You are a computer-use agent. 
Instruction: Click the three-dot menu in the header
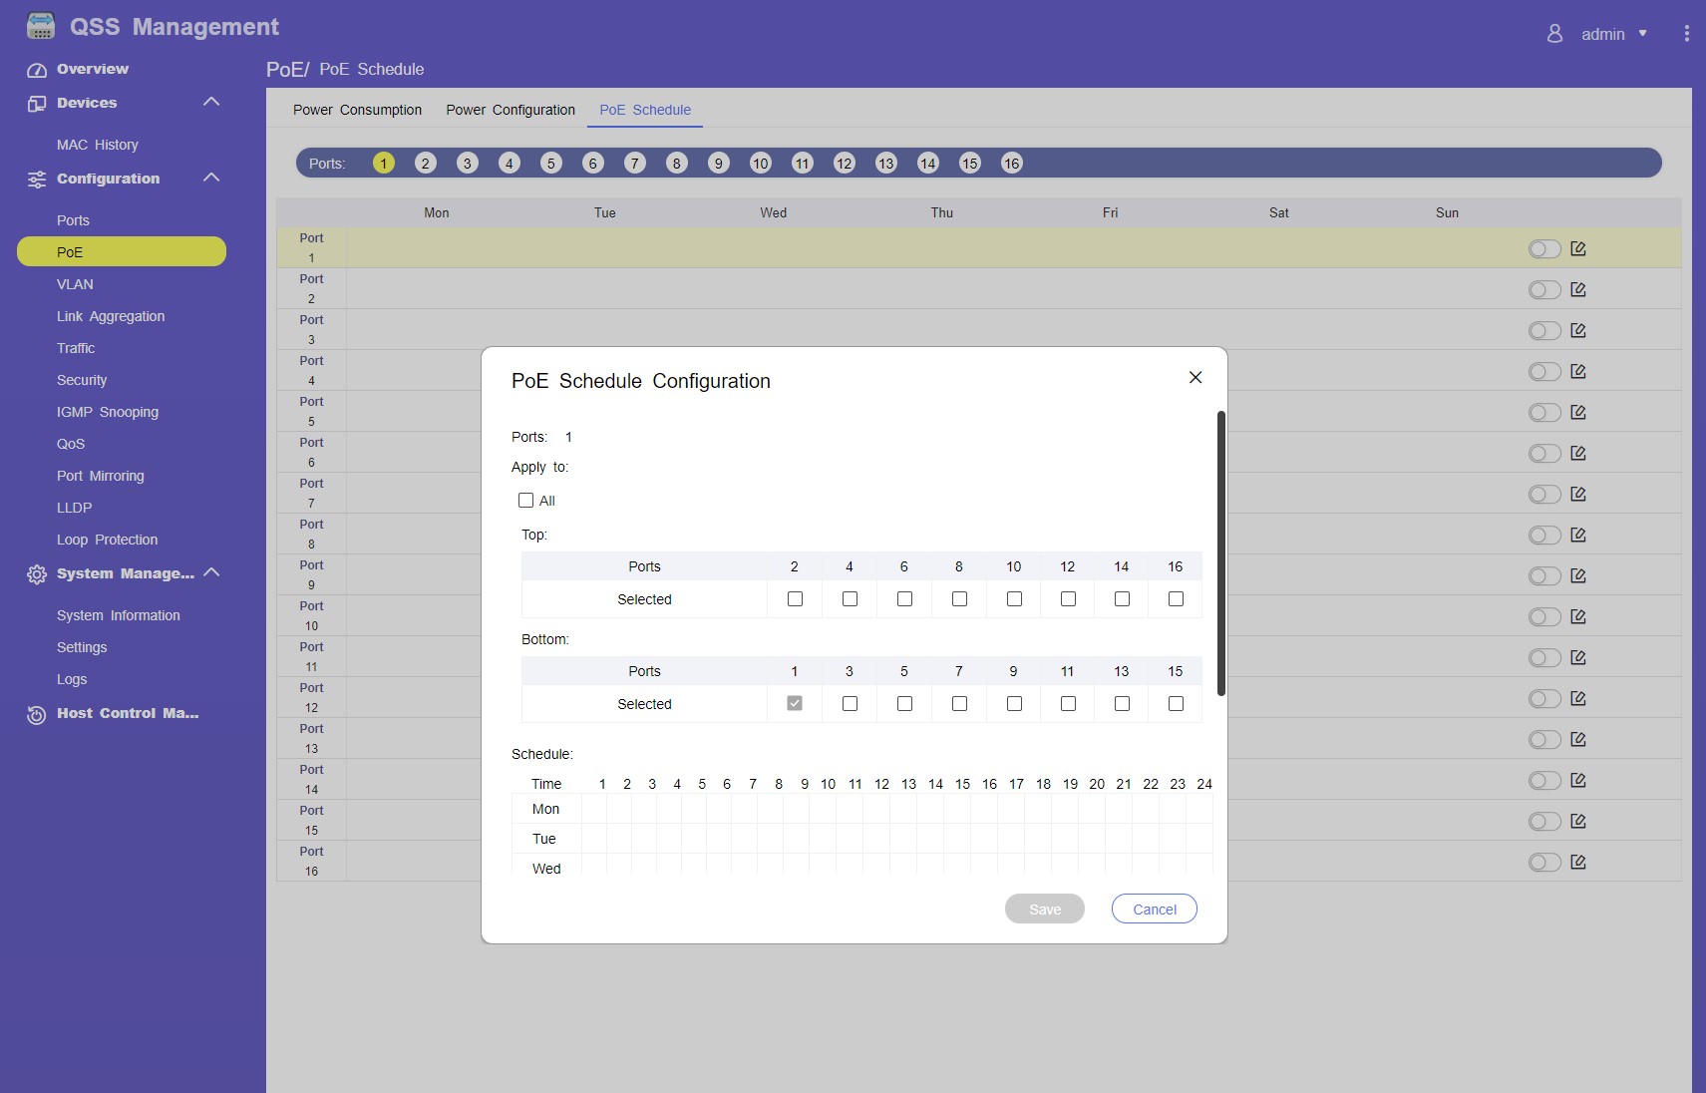point(1686,34)
